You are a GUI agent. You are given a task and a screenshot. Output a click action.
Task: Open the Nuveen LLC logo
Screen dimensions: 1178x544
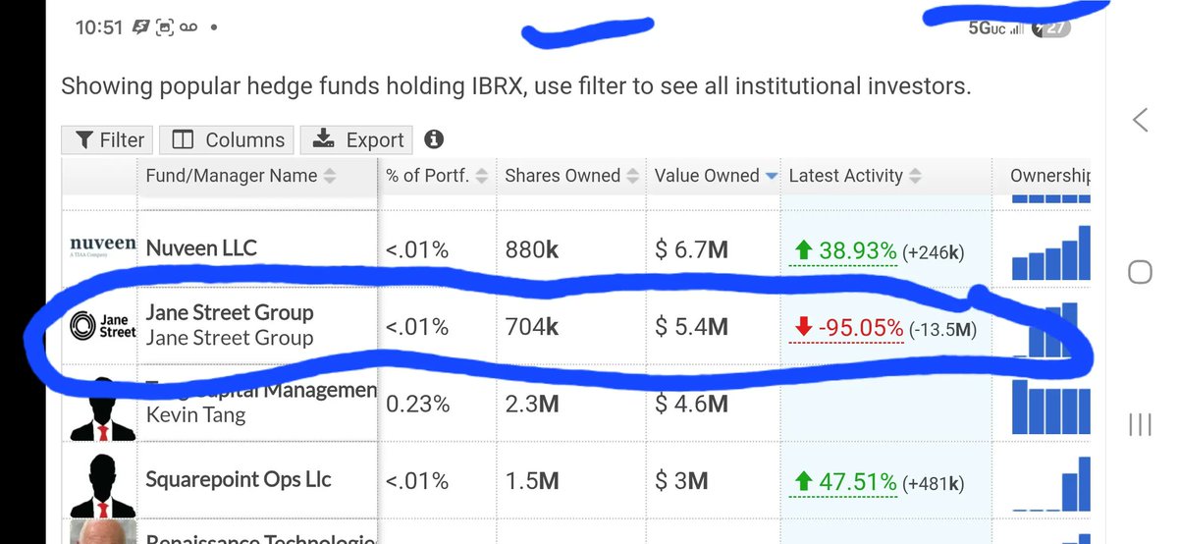(x=102, y=245)
